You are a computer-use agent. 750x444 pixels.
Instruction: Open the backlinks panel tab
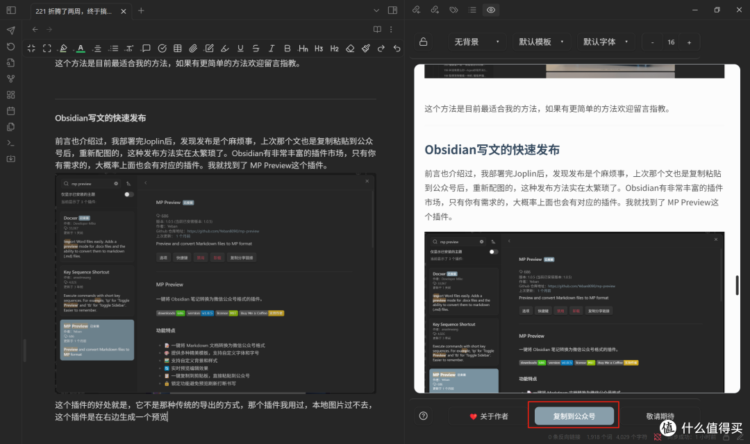click(416, 10)
